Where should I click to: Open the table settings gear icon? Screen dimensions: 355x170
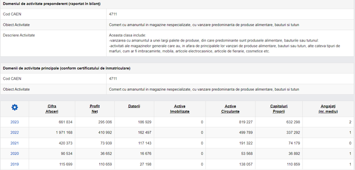(15, 108)
